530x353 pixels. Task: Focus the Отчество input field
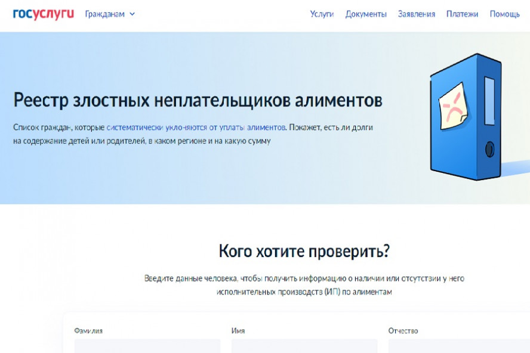459,346
